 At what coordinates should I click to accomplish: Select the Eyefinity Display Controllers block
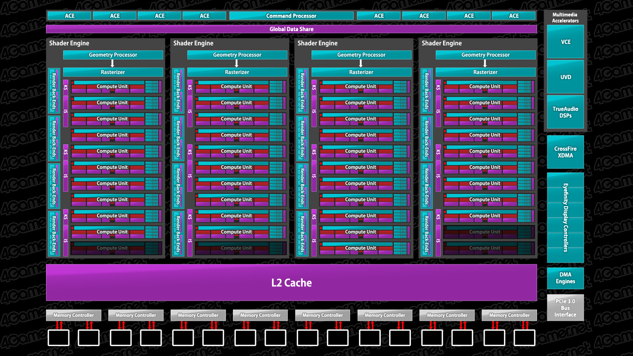[x=565, y=218]
